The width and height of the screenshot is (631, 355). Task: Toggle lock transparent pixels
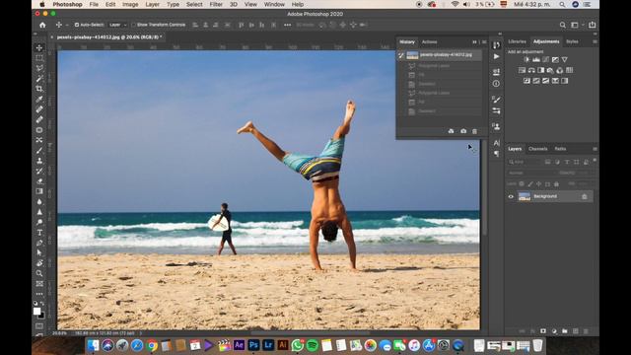coord(522,184)
